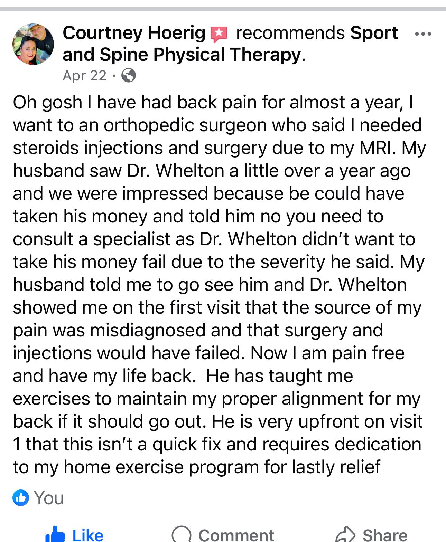Screen dimensions: 446x542
Task: Click the Apr 22 timestamp
Action: tap(85, 75)
